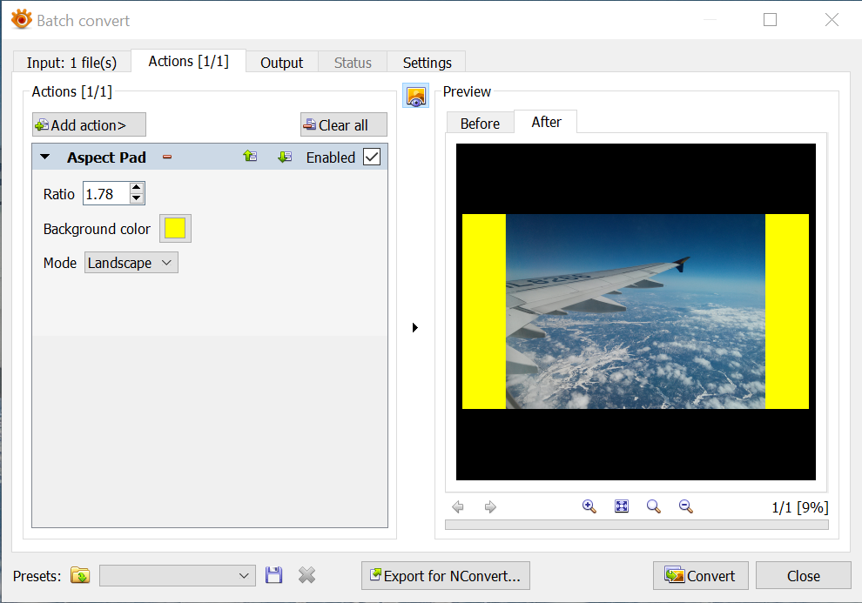Pick the yellow background color swatch
Image resolution: width=862 pixels, height=603 pixels.
175,229
